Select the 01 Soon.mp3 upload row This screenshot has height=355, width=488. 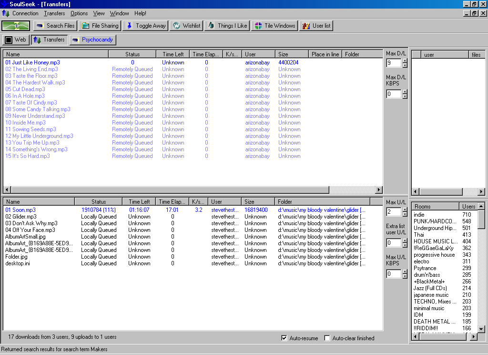(x=20, y=210)
